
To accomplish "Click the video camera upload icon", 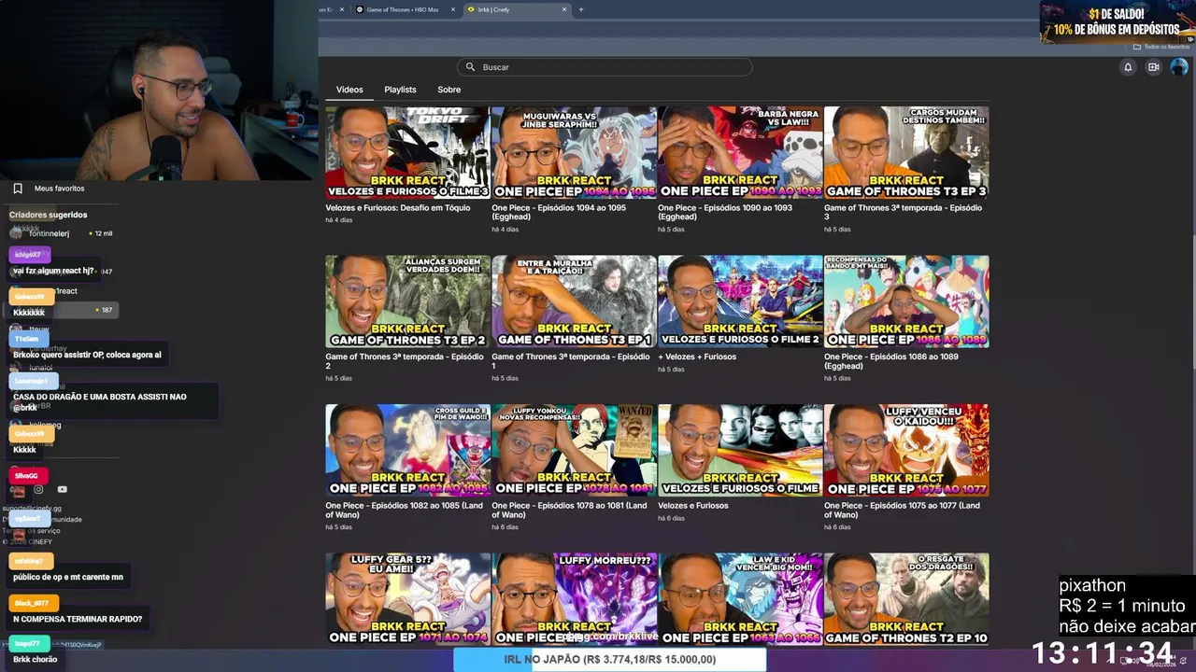I will tap(1153, 67).
